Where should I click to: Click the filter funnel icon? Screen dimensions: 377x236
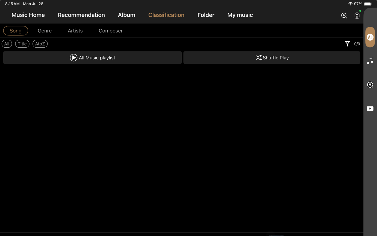pos(347,44)
